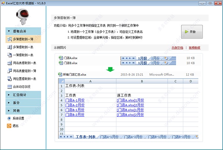
Task: Click source link [门店A.xlsx]1月份
Action: pos(130,100)
